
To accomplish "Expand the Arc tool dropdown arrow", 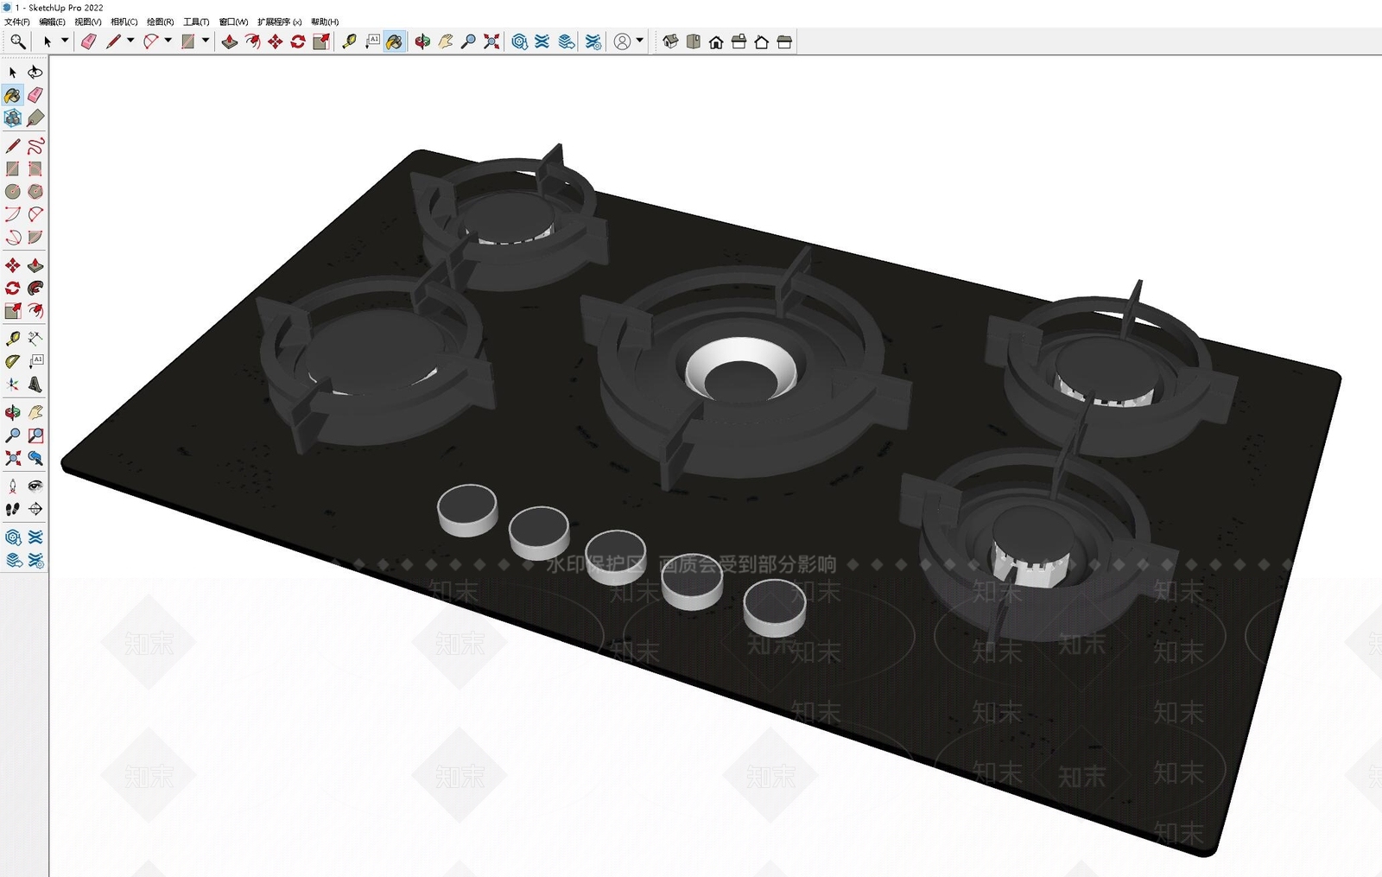I will 168,41.
